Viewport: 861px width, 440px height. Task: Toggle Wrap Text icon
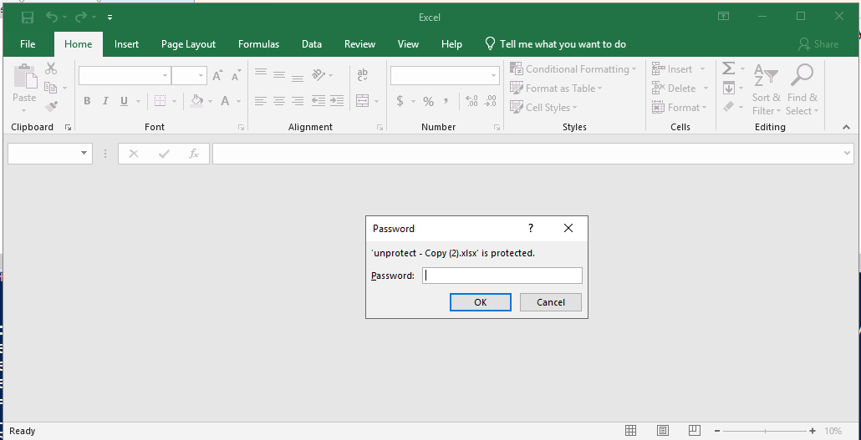click(x=363, y=74)
